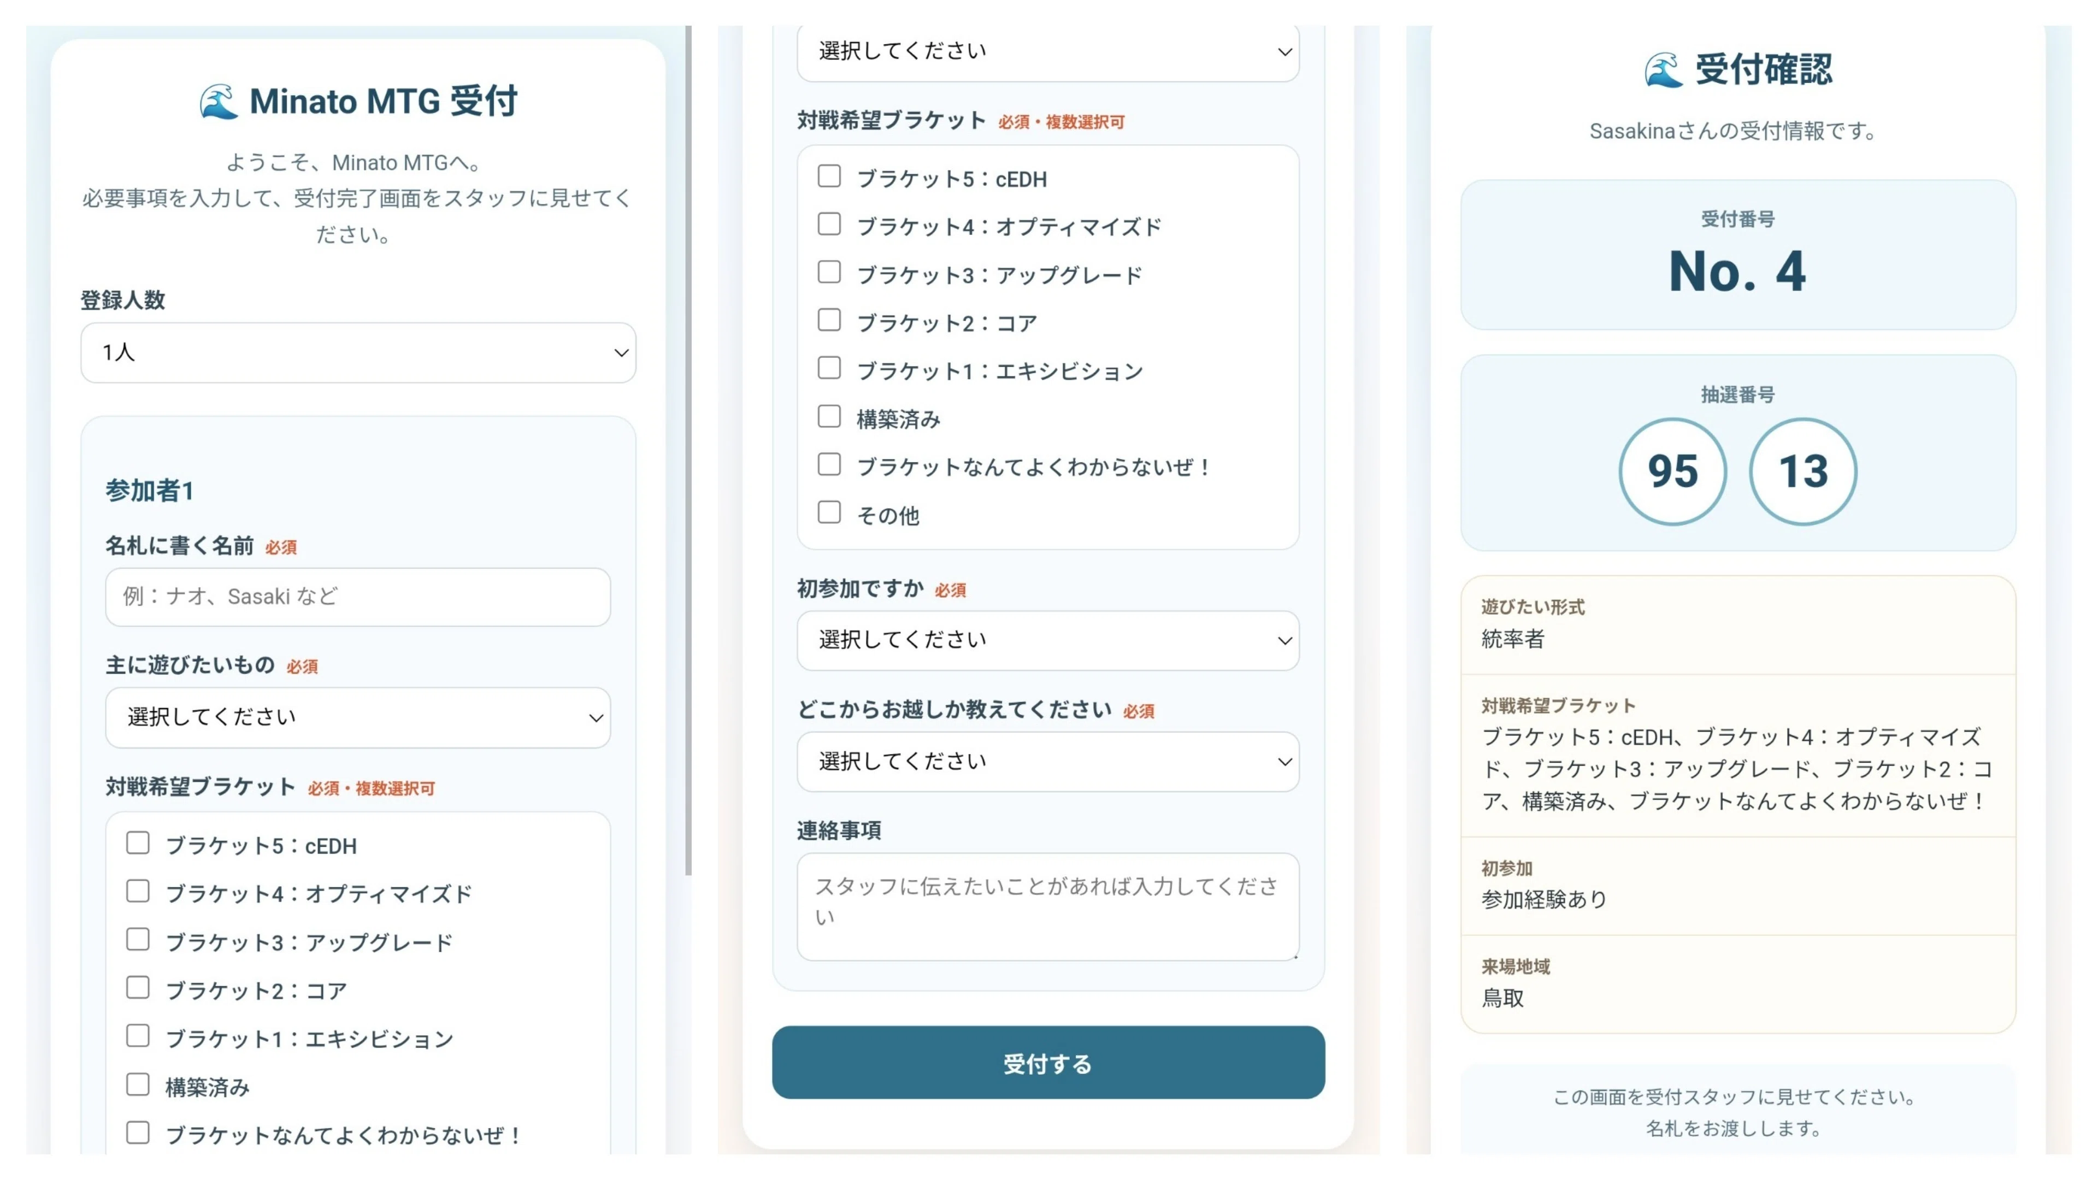This screenshot has height=1179, width=2098.
Task: Check 構築済み in left panel
Action: [138, 1084]
